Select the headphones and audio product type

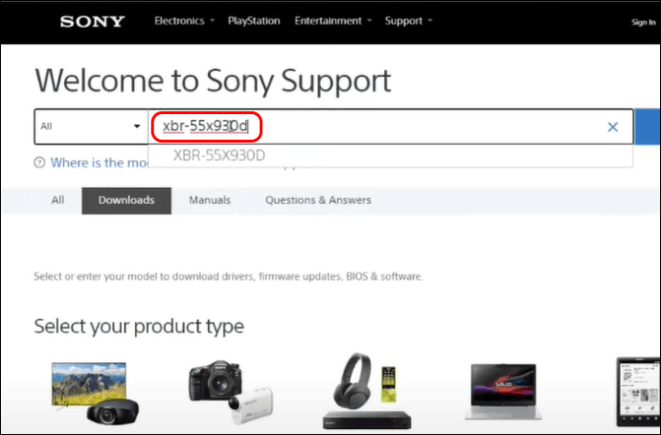366,391
